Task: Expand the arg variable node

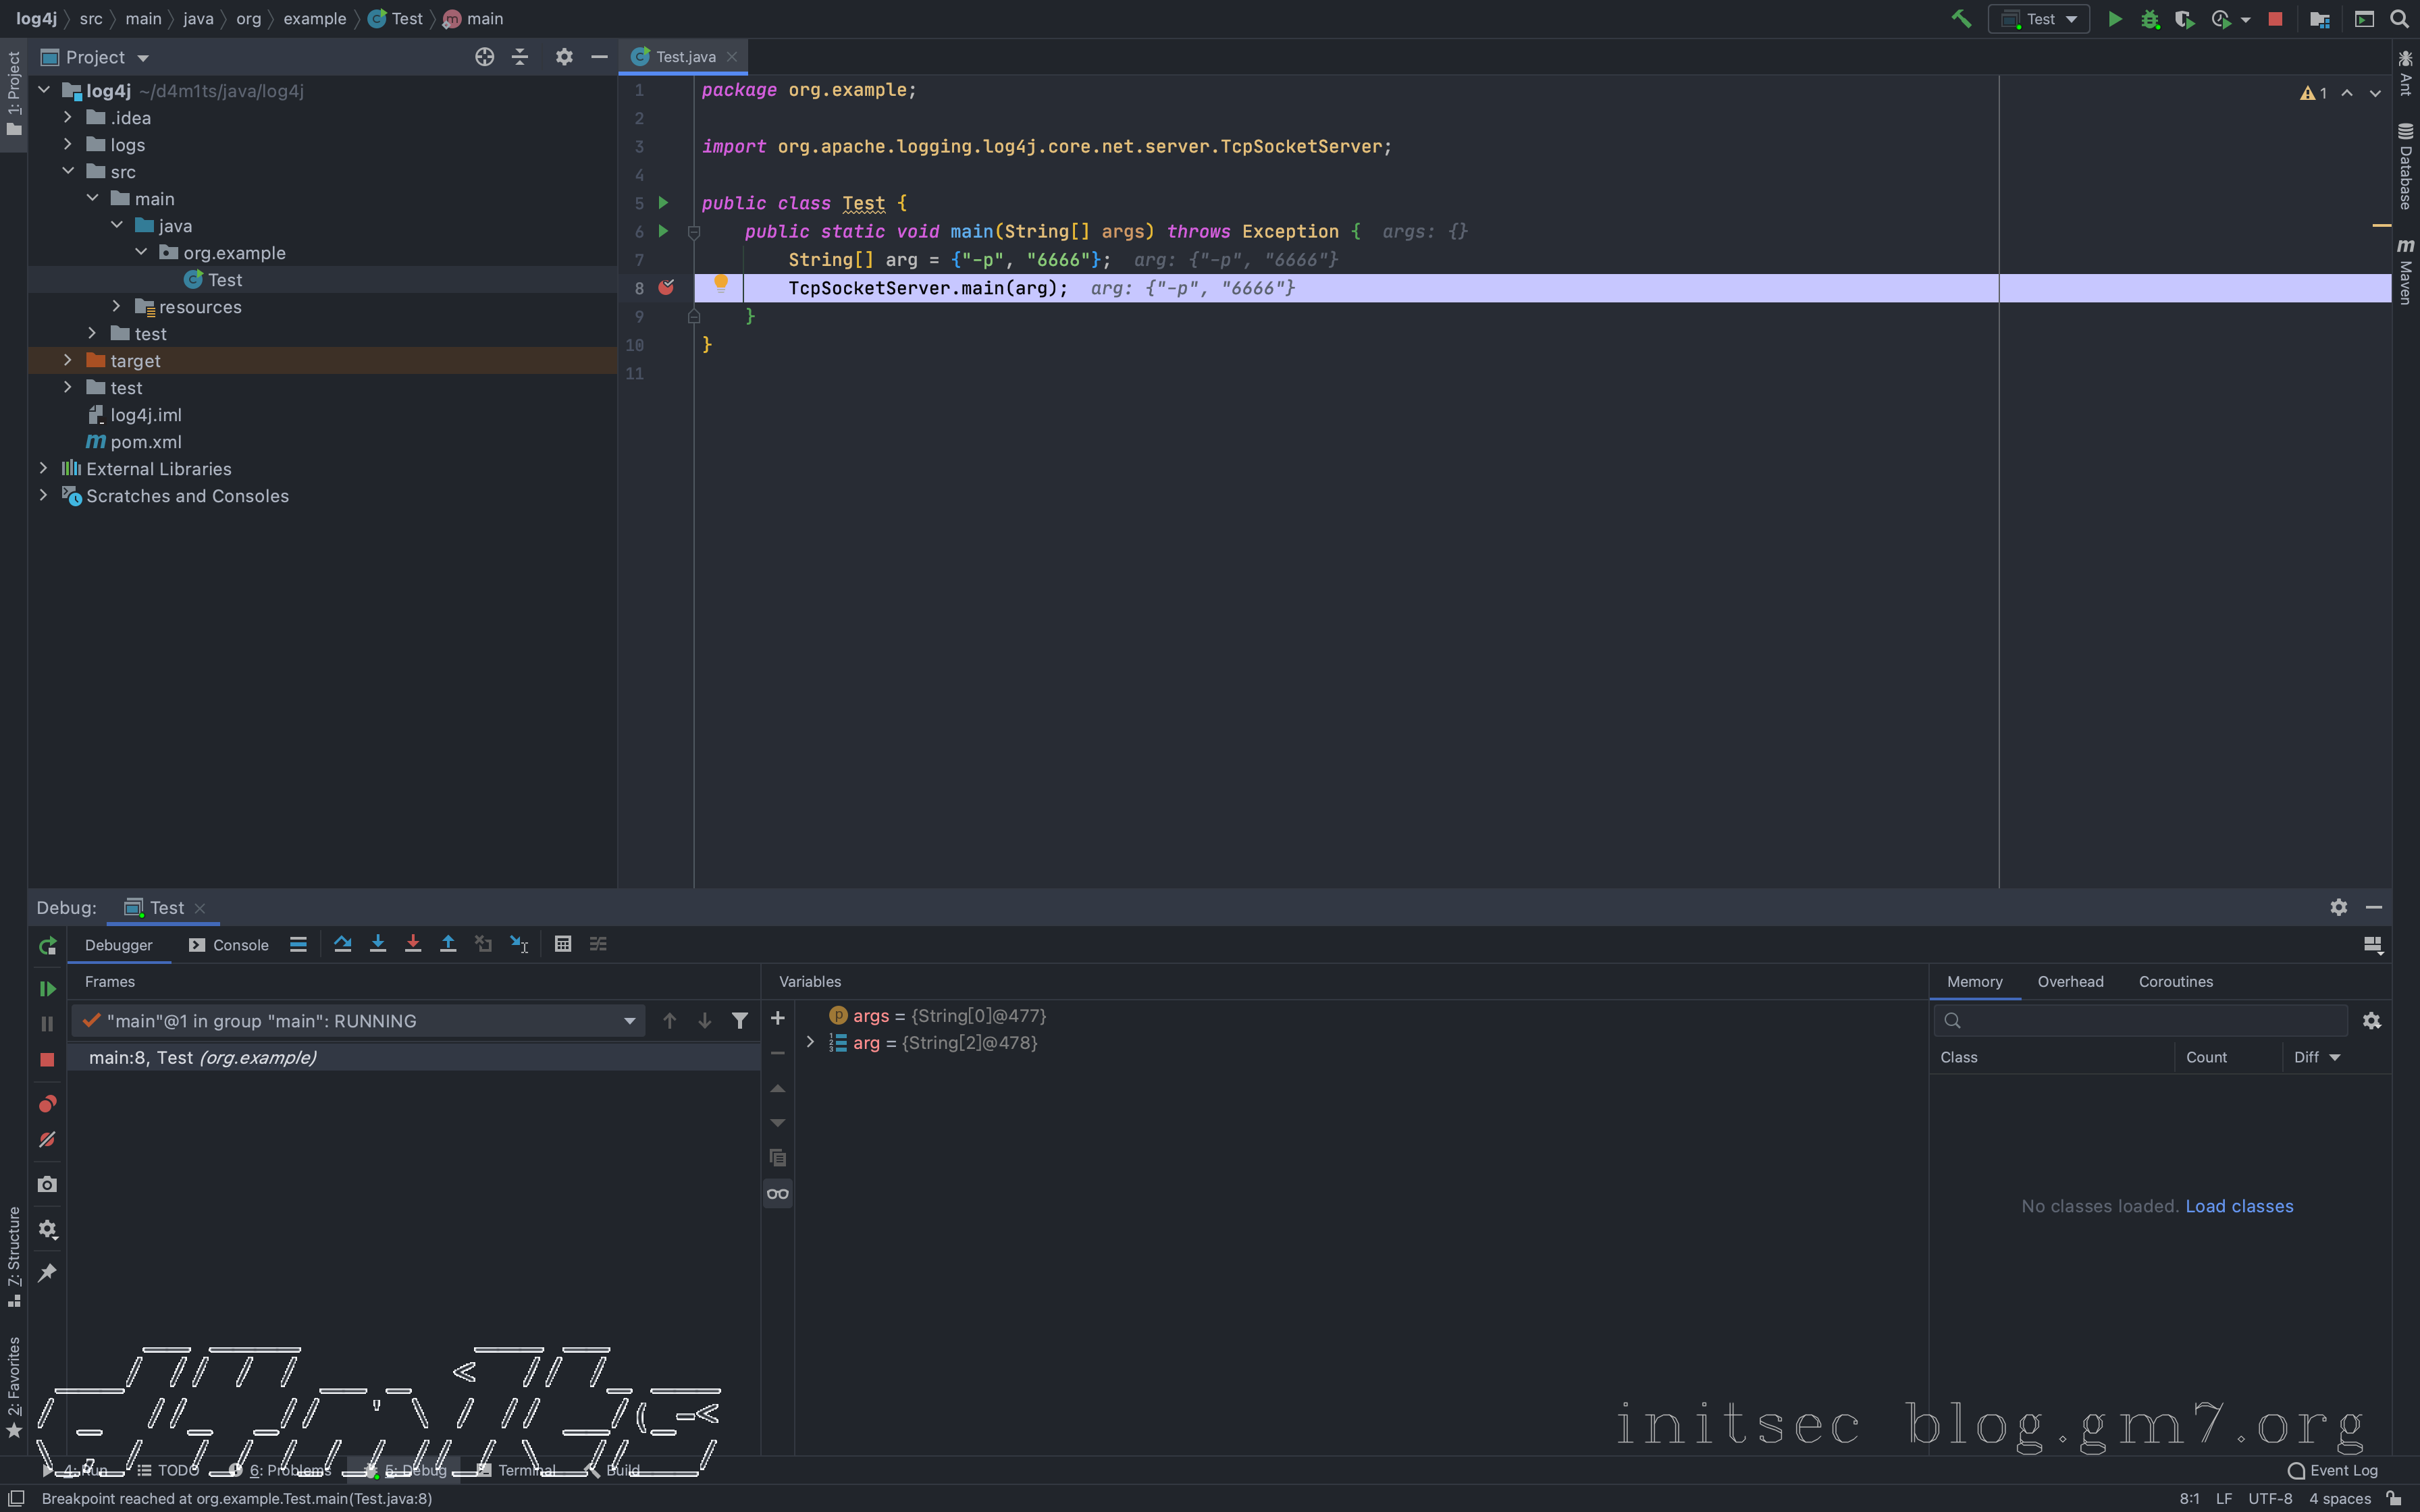Action: (810, 1043)
